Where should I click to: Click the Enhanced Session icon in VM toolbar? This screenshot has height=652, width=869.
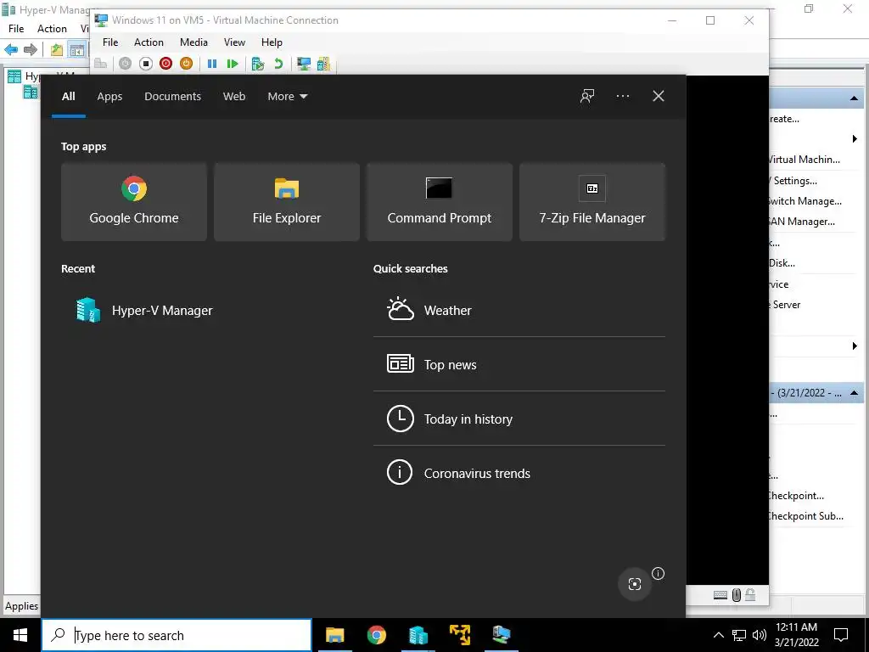pos(304,64)
